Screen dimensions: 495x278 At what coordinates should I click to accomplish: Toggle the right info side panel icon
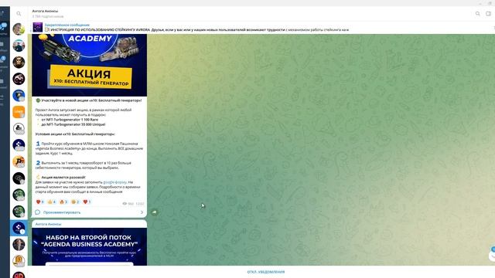click(488, 14)
